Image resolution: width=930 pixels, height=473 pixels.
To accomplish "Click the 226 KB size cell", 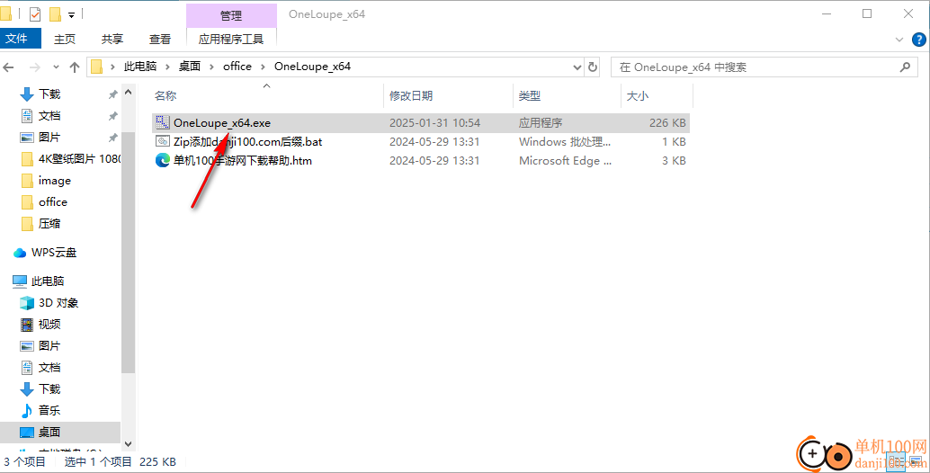I will coord(668,122).
